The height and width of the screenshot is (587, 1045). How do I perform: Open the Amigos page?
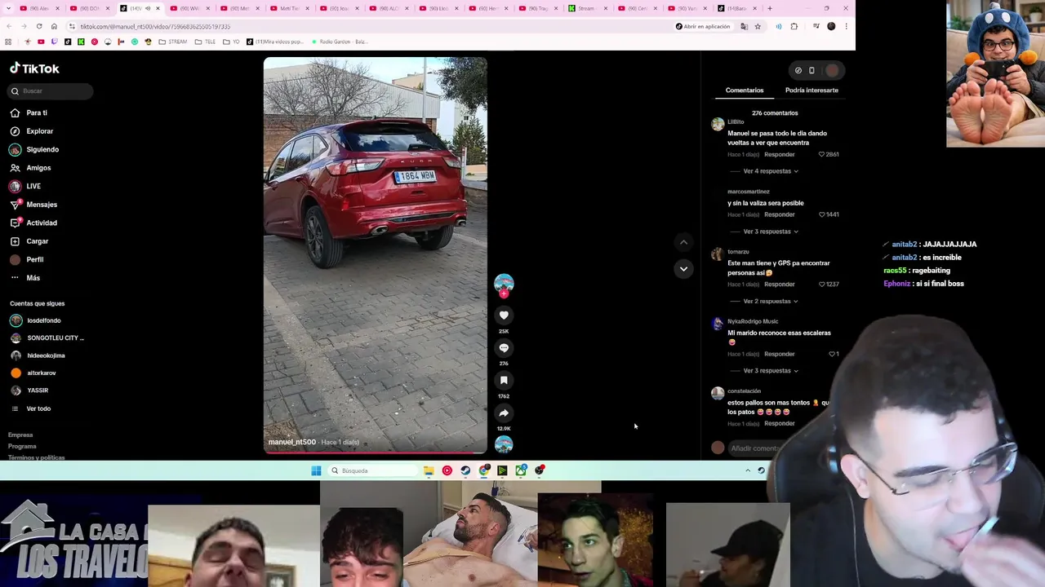[x=38, y=168]
